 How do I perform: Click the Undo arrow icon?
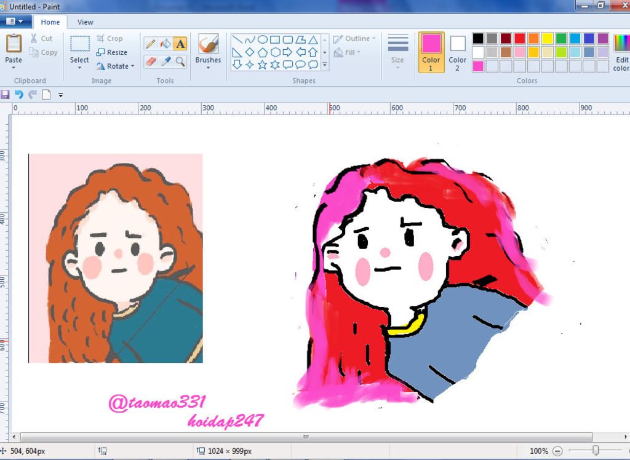[19, 95]
